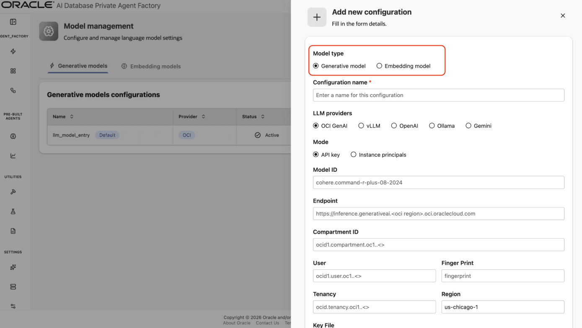This screenshot has height=328, width=582.
Task: Click into the Finger Print field
Action: [x=503, y=276]
